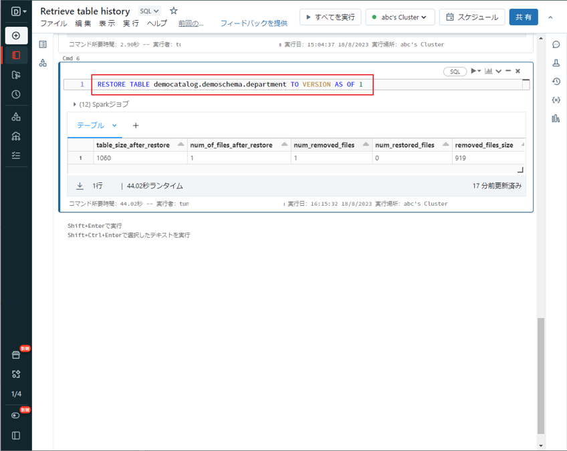Viewport: 567px width, 451px height.
Task: Open the SQL language dropdown beside the title
Action: tap(150, 11)
